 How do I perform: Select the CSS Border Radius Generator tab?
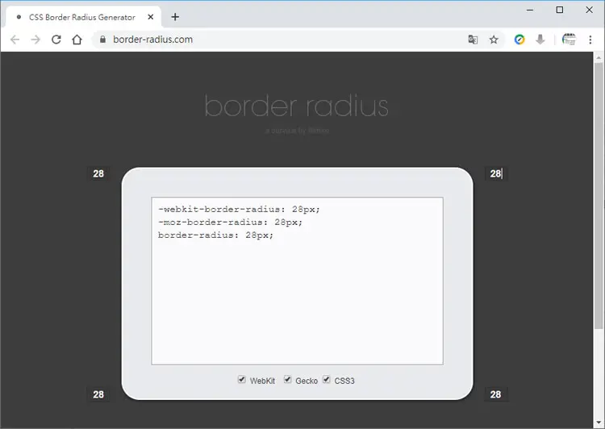click(x=83, y=18)
